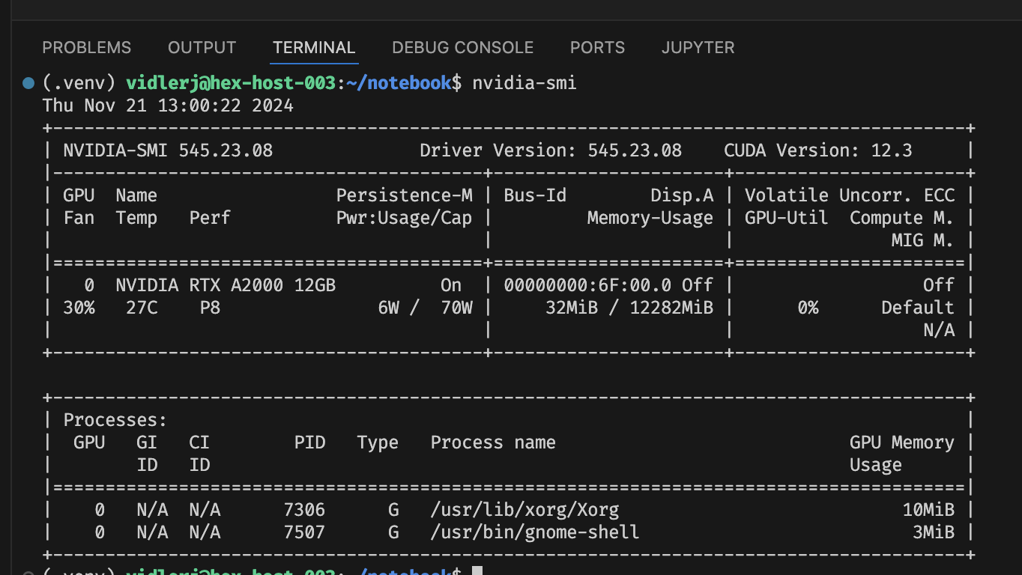Click the /usr/bin/gnome-shell process name
The width and height of the screenshot is (1022, 575).
pyautogui.click(x=535, y=532)
